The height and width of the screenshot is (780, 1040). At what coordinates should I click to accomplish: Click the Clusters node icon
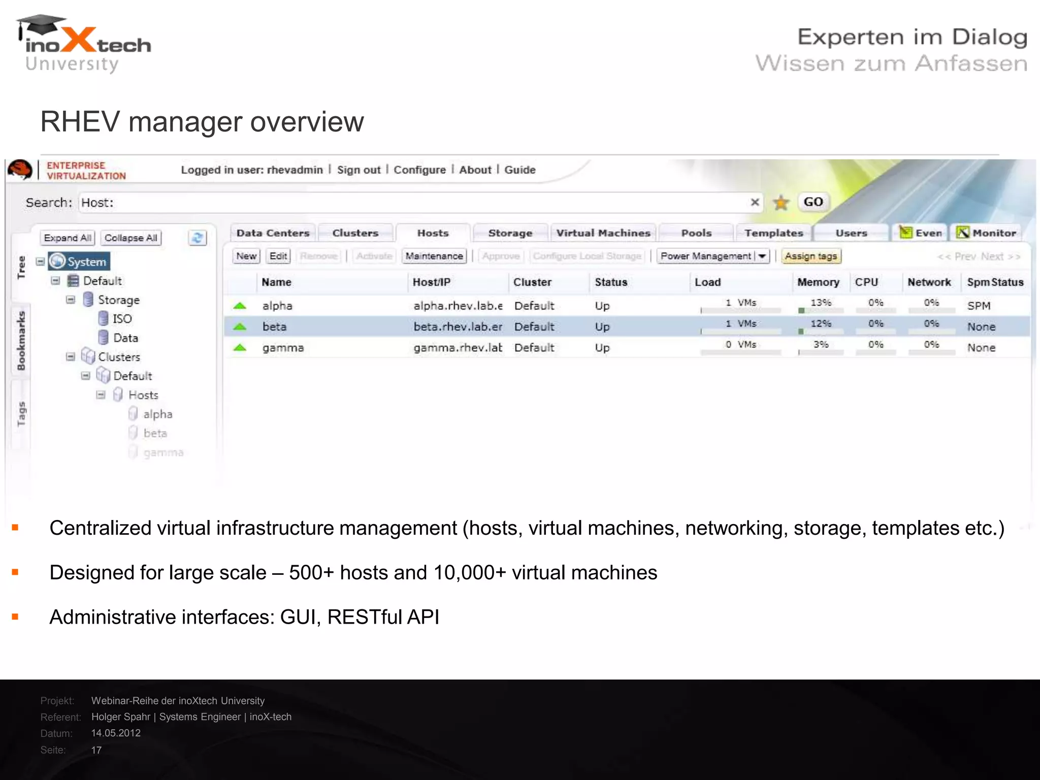88,356
